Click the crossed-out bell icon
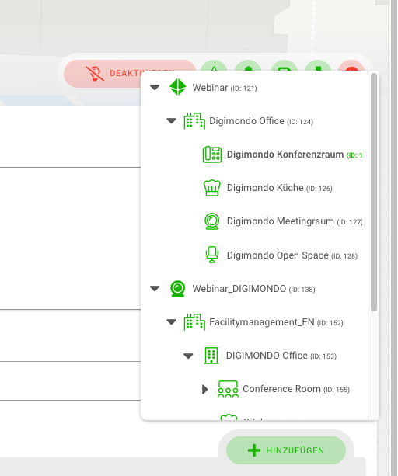398x476 pixels. click(x=95, y=74)
